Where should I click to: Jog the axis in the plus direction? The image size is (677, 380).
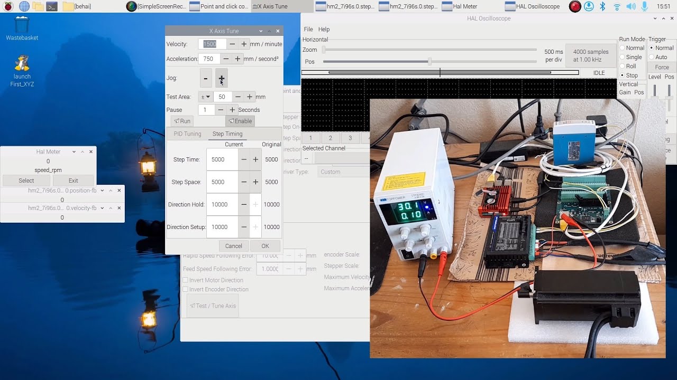[222, 78]
